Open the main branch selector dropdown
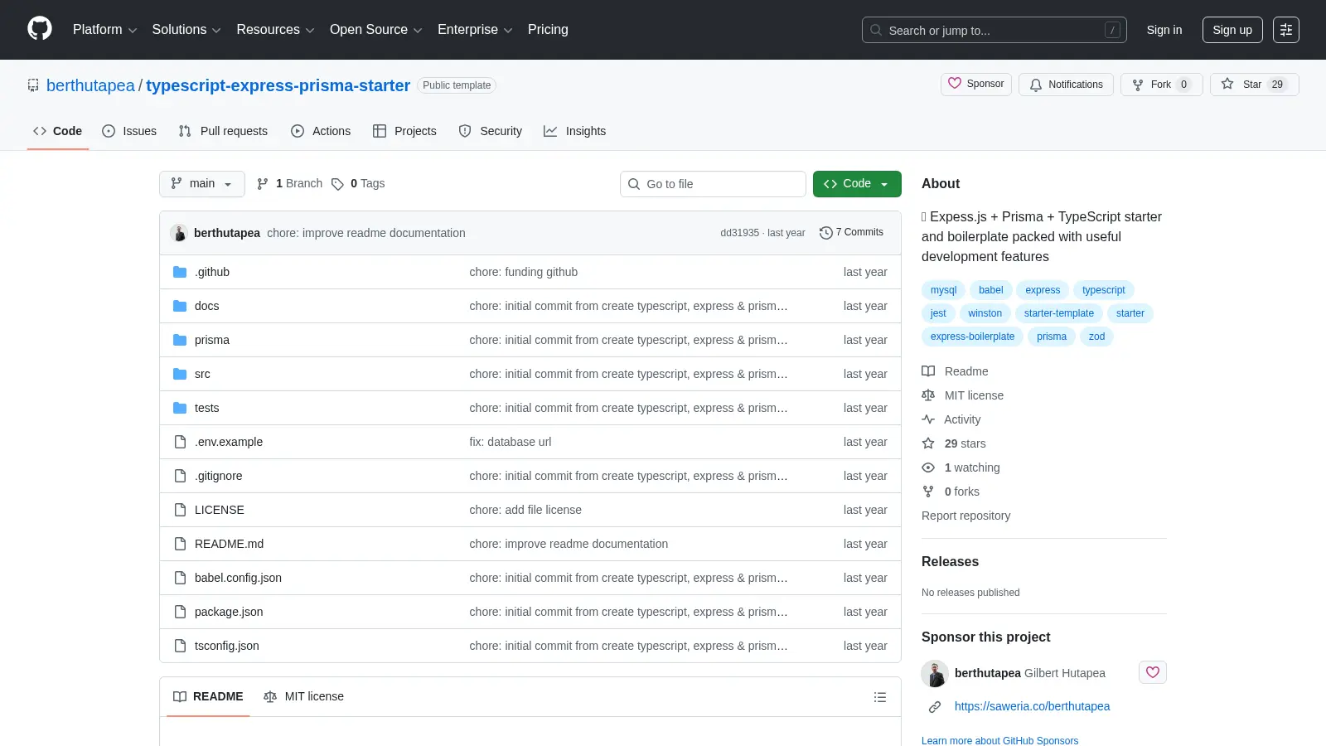 [202, 184]
